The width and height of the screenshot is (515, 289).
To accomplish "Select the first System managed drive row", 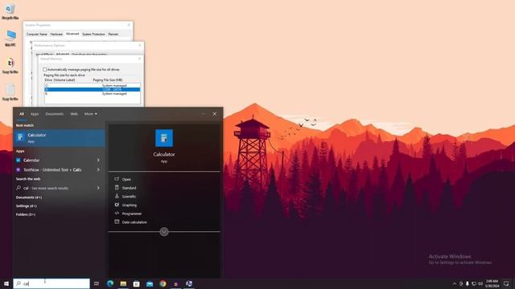I will 93,86.
